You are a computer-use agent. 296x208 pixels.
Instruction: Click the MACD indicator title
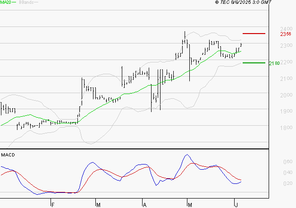[8, 155]
